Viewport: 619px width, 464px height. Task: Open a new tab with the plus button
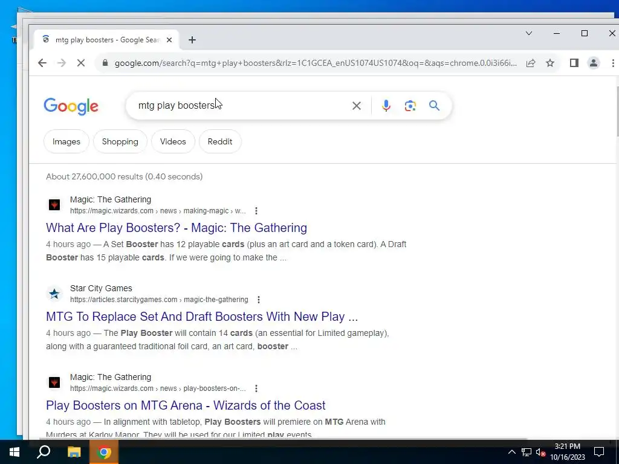(192, 40)
